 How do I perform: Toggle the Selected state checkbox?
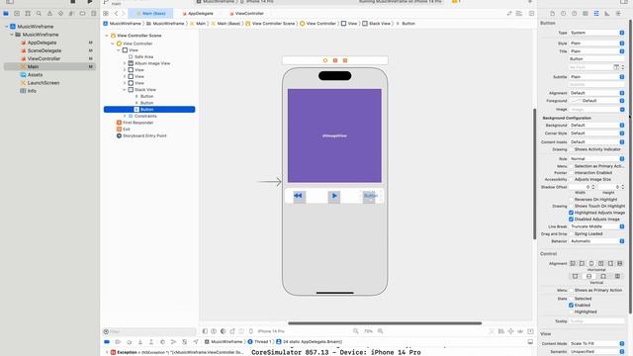(571, 299)
